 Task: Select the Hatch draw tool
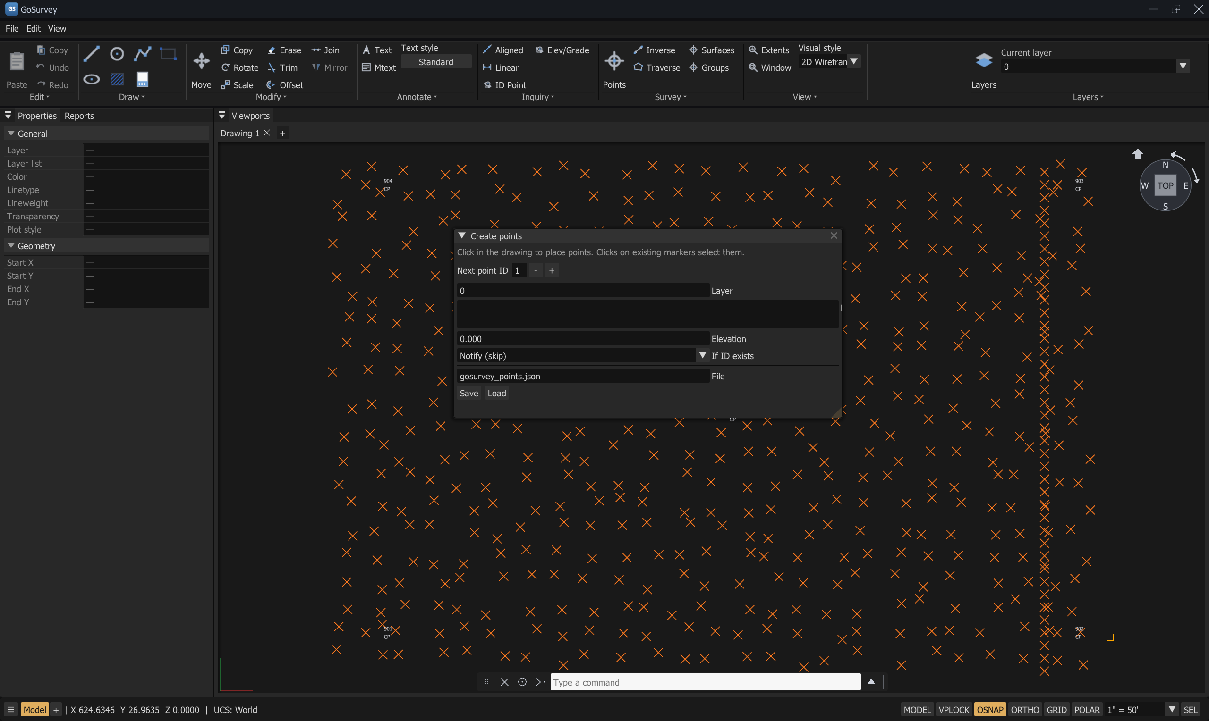point(117,79)
